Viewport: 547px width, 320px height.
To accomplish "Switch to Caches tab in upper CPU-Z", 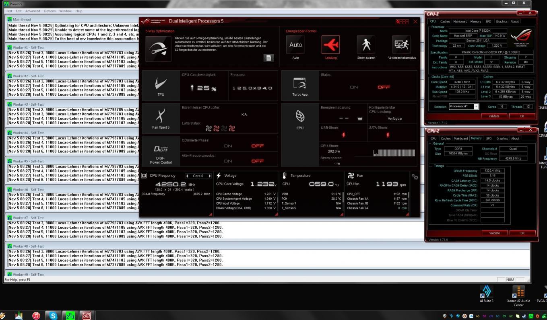I will coord(445,21).
